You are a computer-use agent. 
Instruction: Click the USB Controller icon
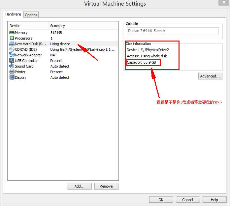12,60
